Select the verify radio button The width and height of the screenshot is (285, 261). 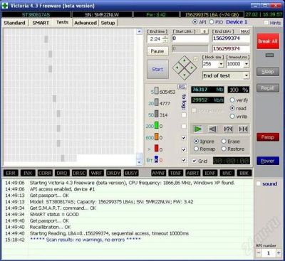pyautogui.click(x=232, y=100)
